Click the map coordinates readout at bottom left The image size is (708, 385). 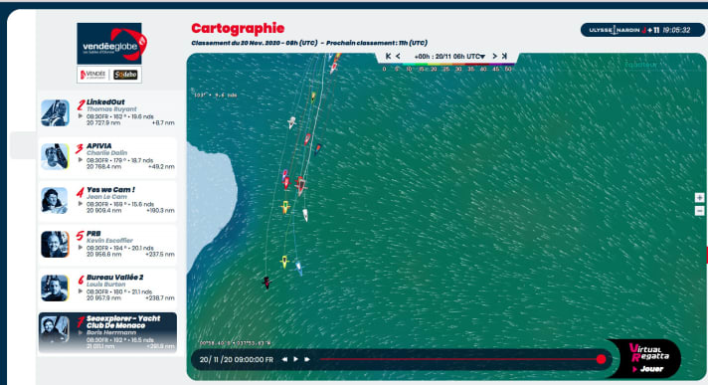click(236, 343)
